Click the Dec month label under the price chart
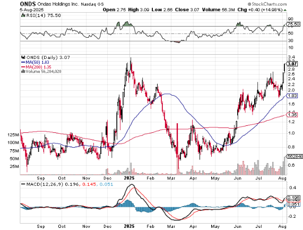The width and height of the screenshot is (303, 230). tap(107, 178)
